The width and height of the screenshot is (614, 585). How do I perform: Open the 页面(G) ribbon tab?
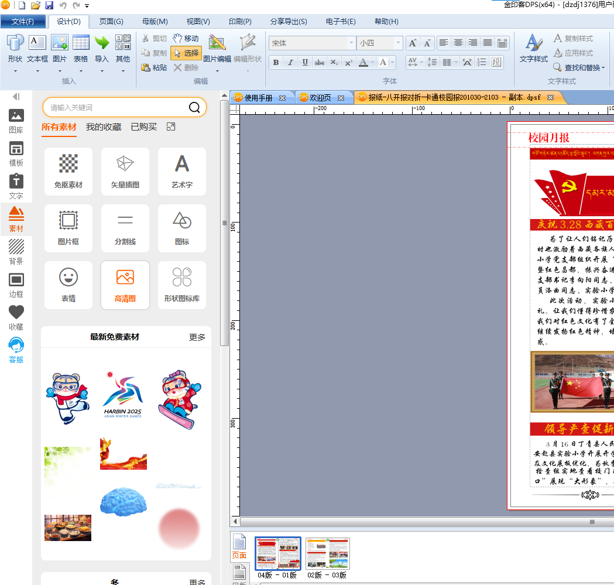point(111,22)
